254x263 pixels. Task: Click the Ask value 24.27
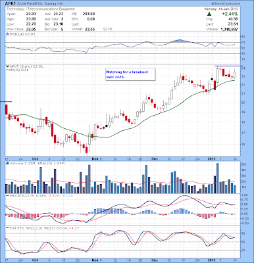[59, 14]
